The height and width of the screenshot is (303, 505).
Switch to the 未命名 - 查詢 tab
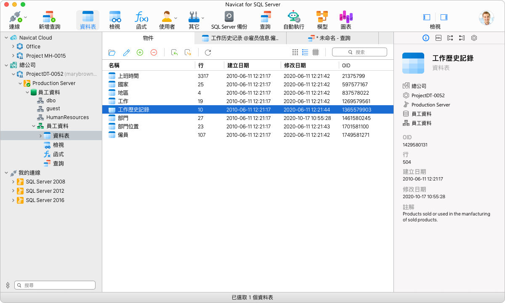(332, 38)
